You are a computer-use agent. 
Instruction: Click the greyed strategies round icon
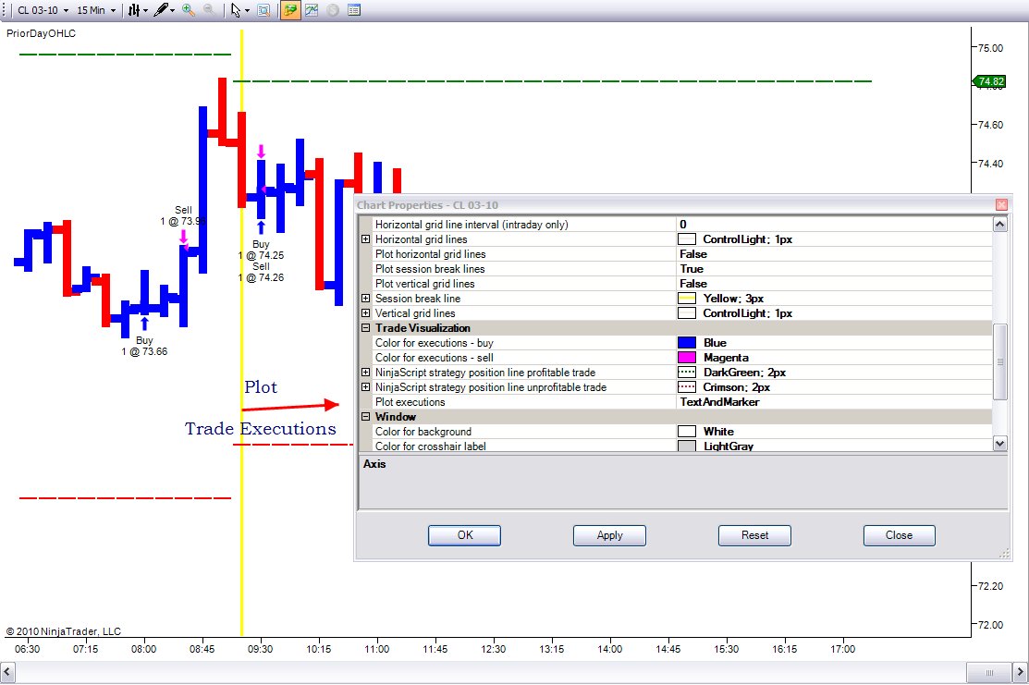coord(333,10)
